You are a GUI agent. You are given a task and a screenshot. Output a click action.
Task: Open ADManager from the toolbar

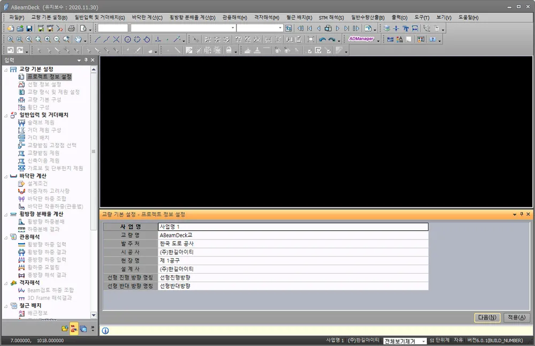(x=361, y=39)
